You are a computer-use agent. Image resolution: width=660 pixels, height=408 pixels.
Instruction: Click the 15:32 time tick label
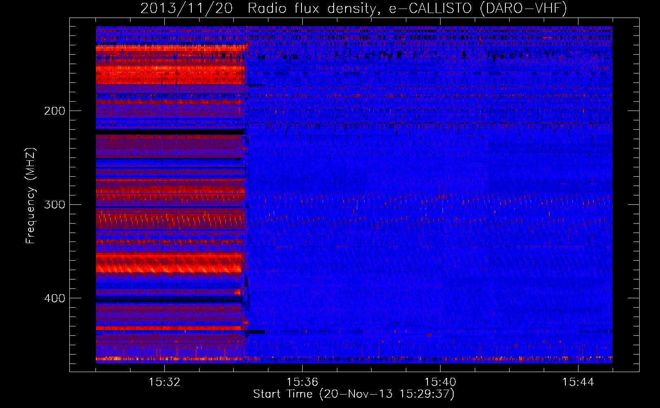(164, 382)
